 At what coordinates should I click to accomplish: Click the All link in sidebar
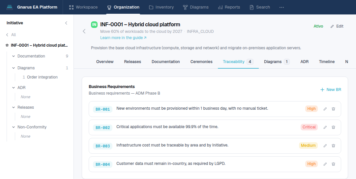point(14,34)
